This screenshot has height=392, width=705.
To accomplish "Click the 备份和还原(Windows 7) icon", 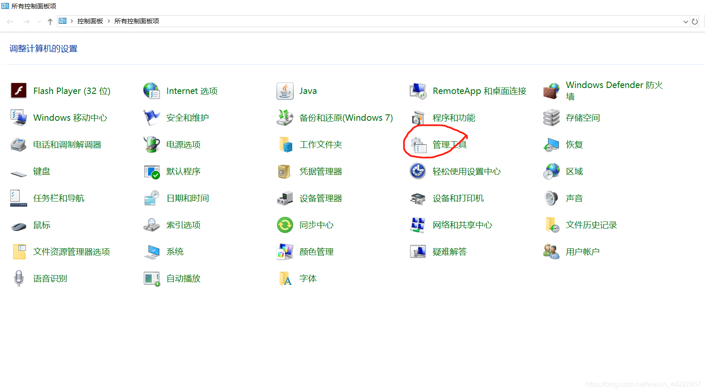I will click(285, 117).
